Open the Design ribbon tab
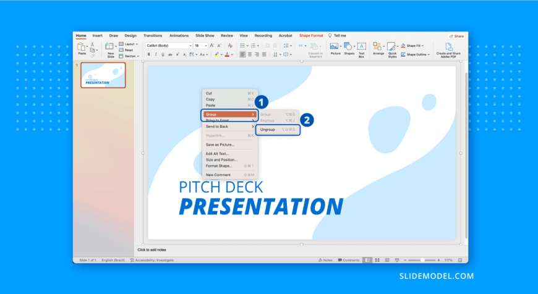538x294 pixels. [x=130, y=36]
